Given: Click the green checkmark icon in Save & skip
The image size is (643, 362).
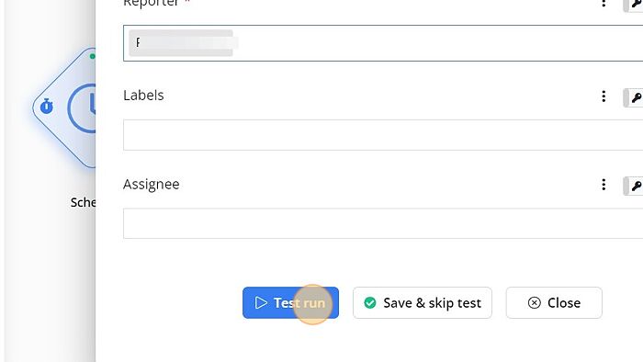Looking at the screenshot, I should (370, 302).
